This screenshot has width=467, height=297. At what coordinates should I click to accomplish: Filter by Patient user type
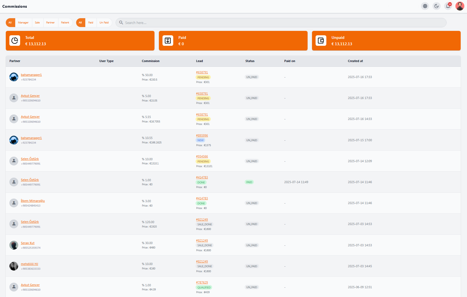click(x=65, y=23)
